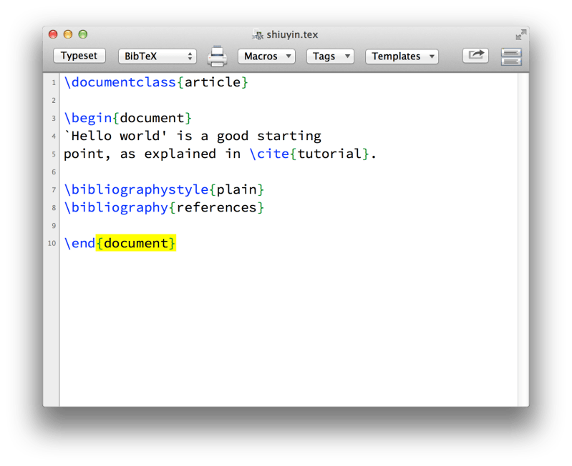Zoom window with the green button
This screenshot has width=572, height=466.
click(x=83, y=34)
